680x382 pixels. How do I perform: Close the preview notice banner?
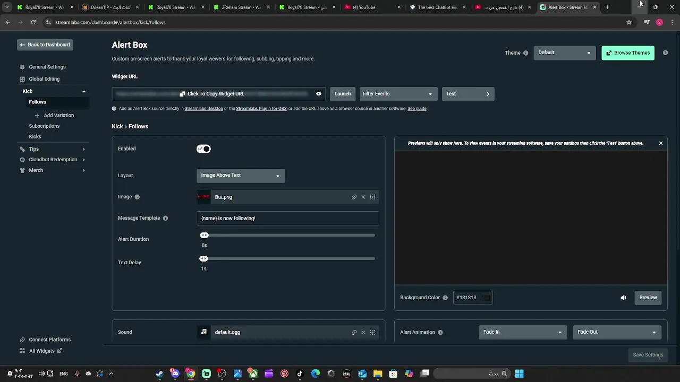661,143
